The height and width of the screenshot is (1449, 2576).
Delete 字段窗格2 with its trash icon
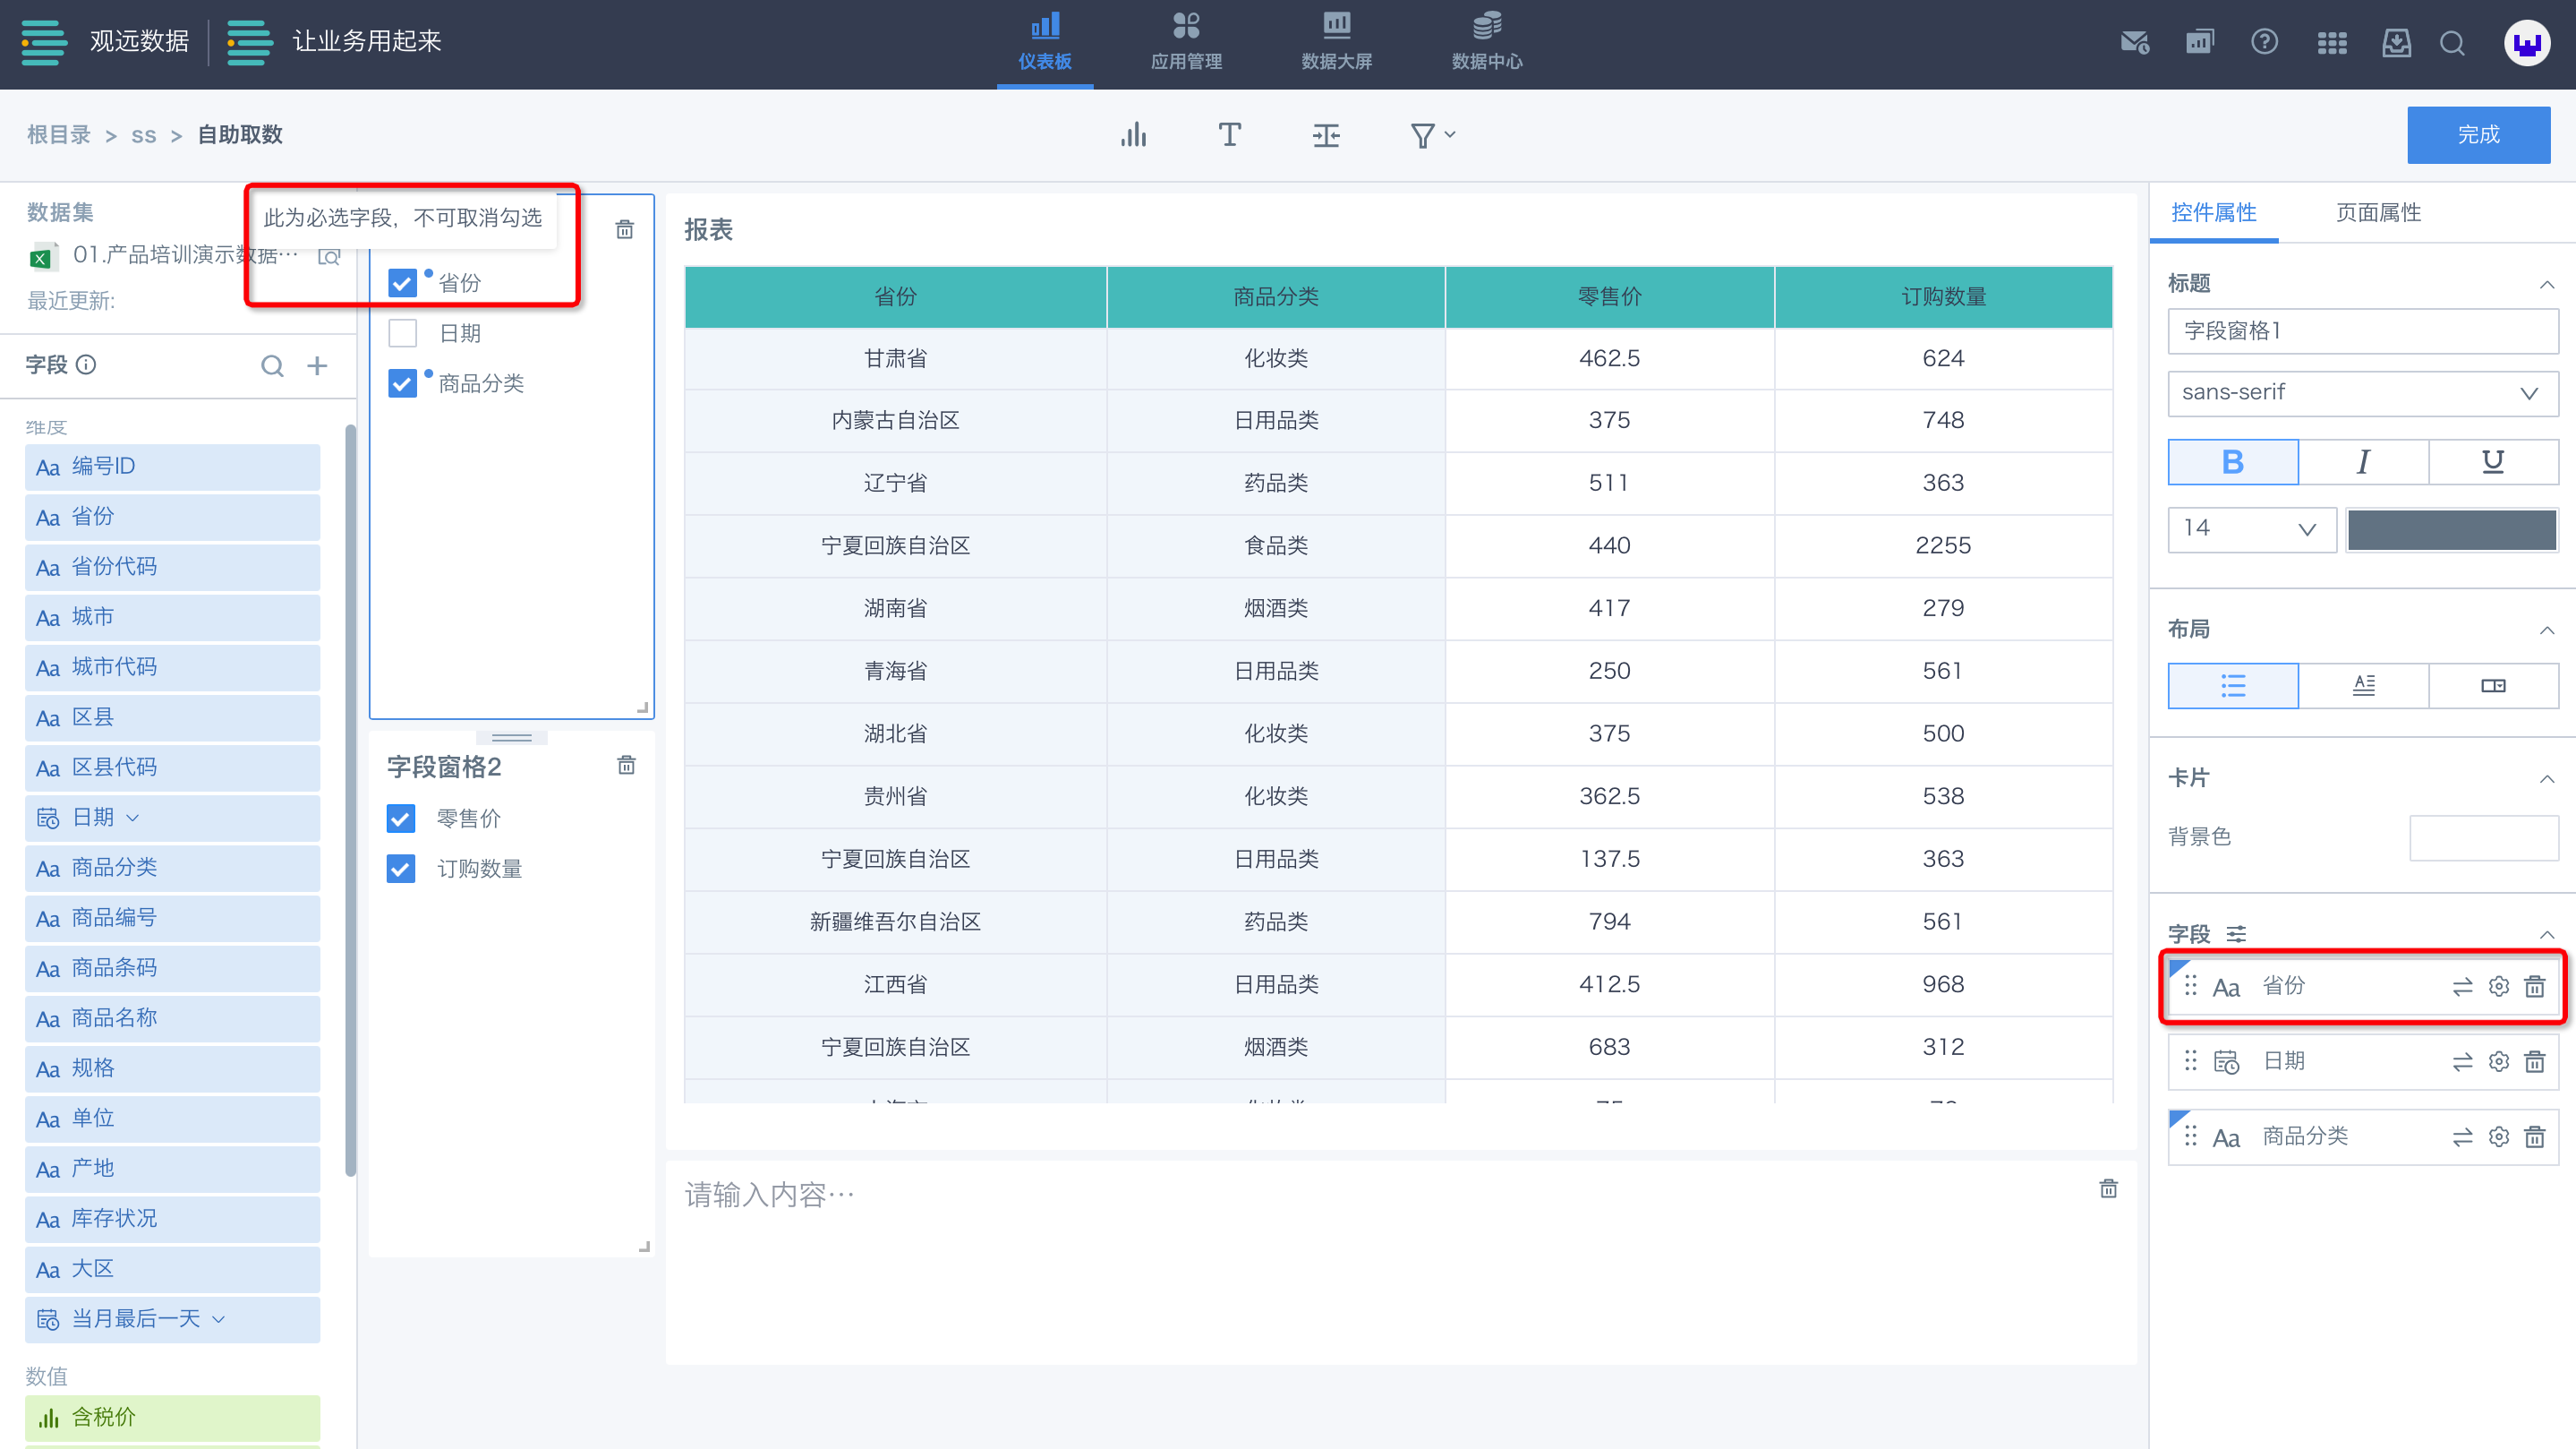pos(626,766)
